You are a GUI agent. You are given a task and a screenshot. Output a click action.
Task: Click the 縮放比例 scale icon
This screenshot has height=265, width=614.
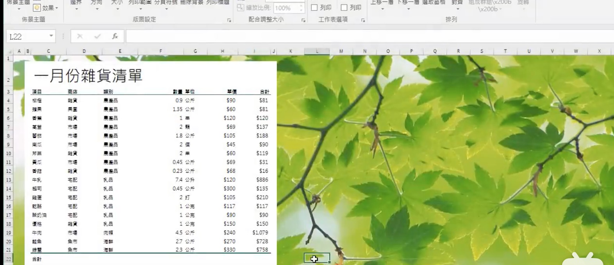(241, 7)
